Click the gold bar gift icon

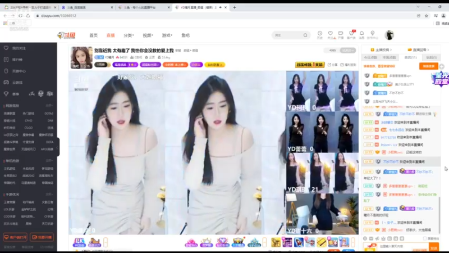[321, 242]
